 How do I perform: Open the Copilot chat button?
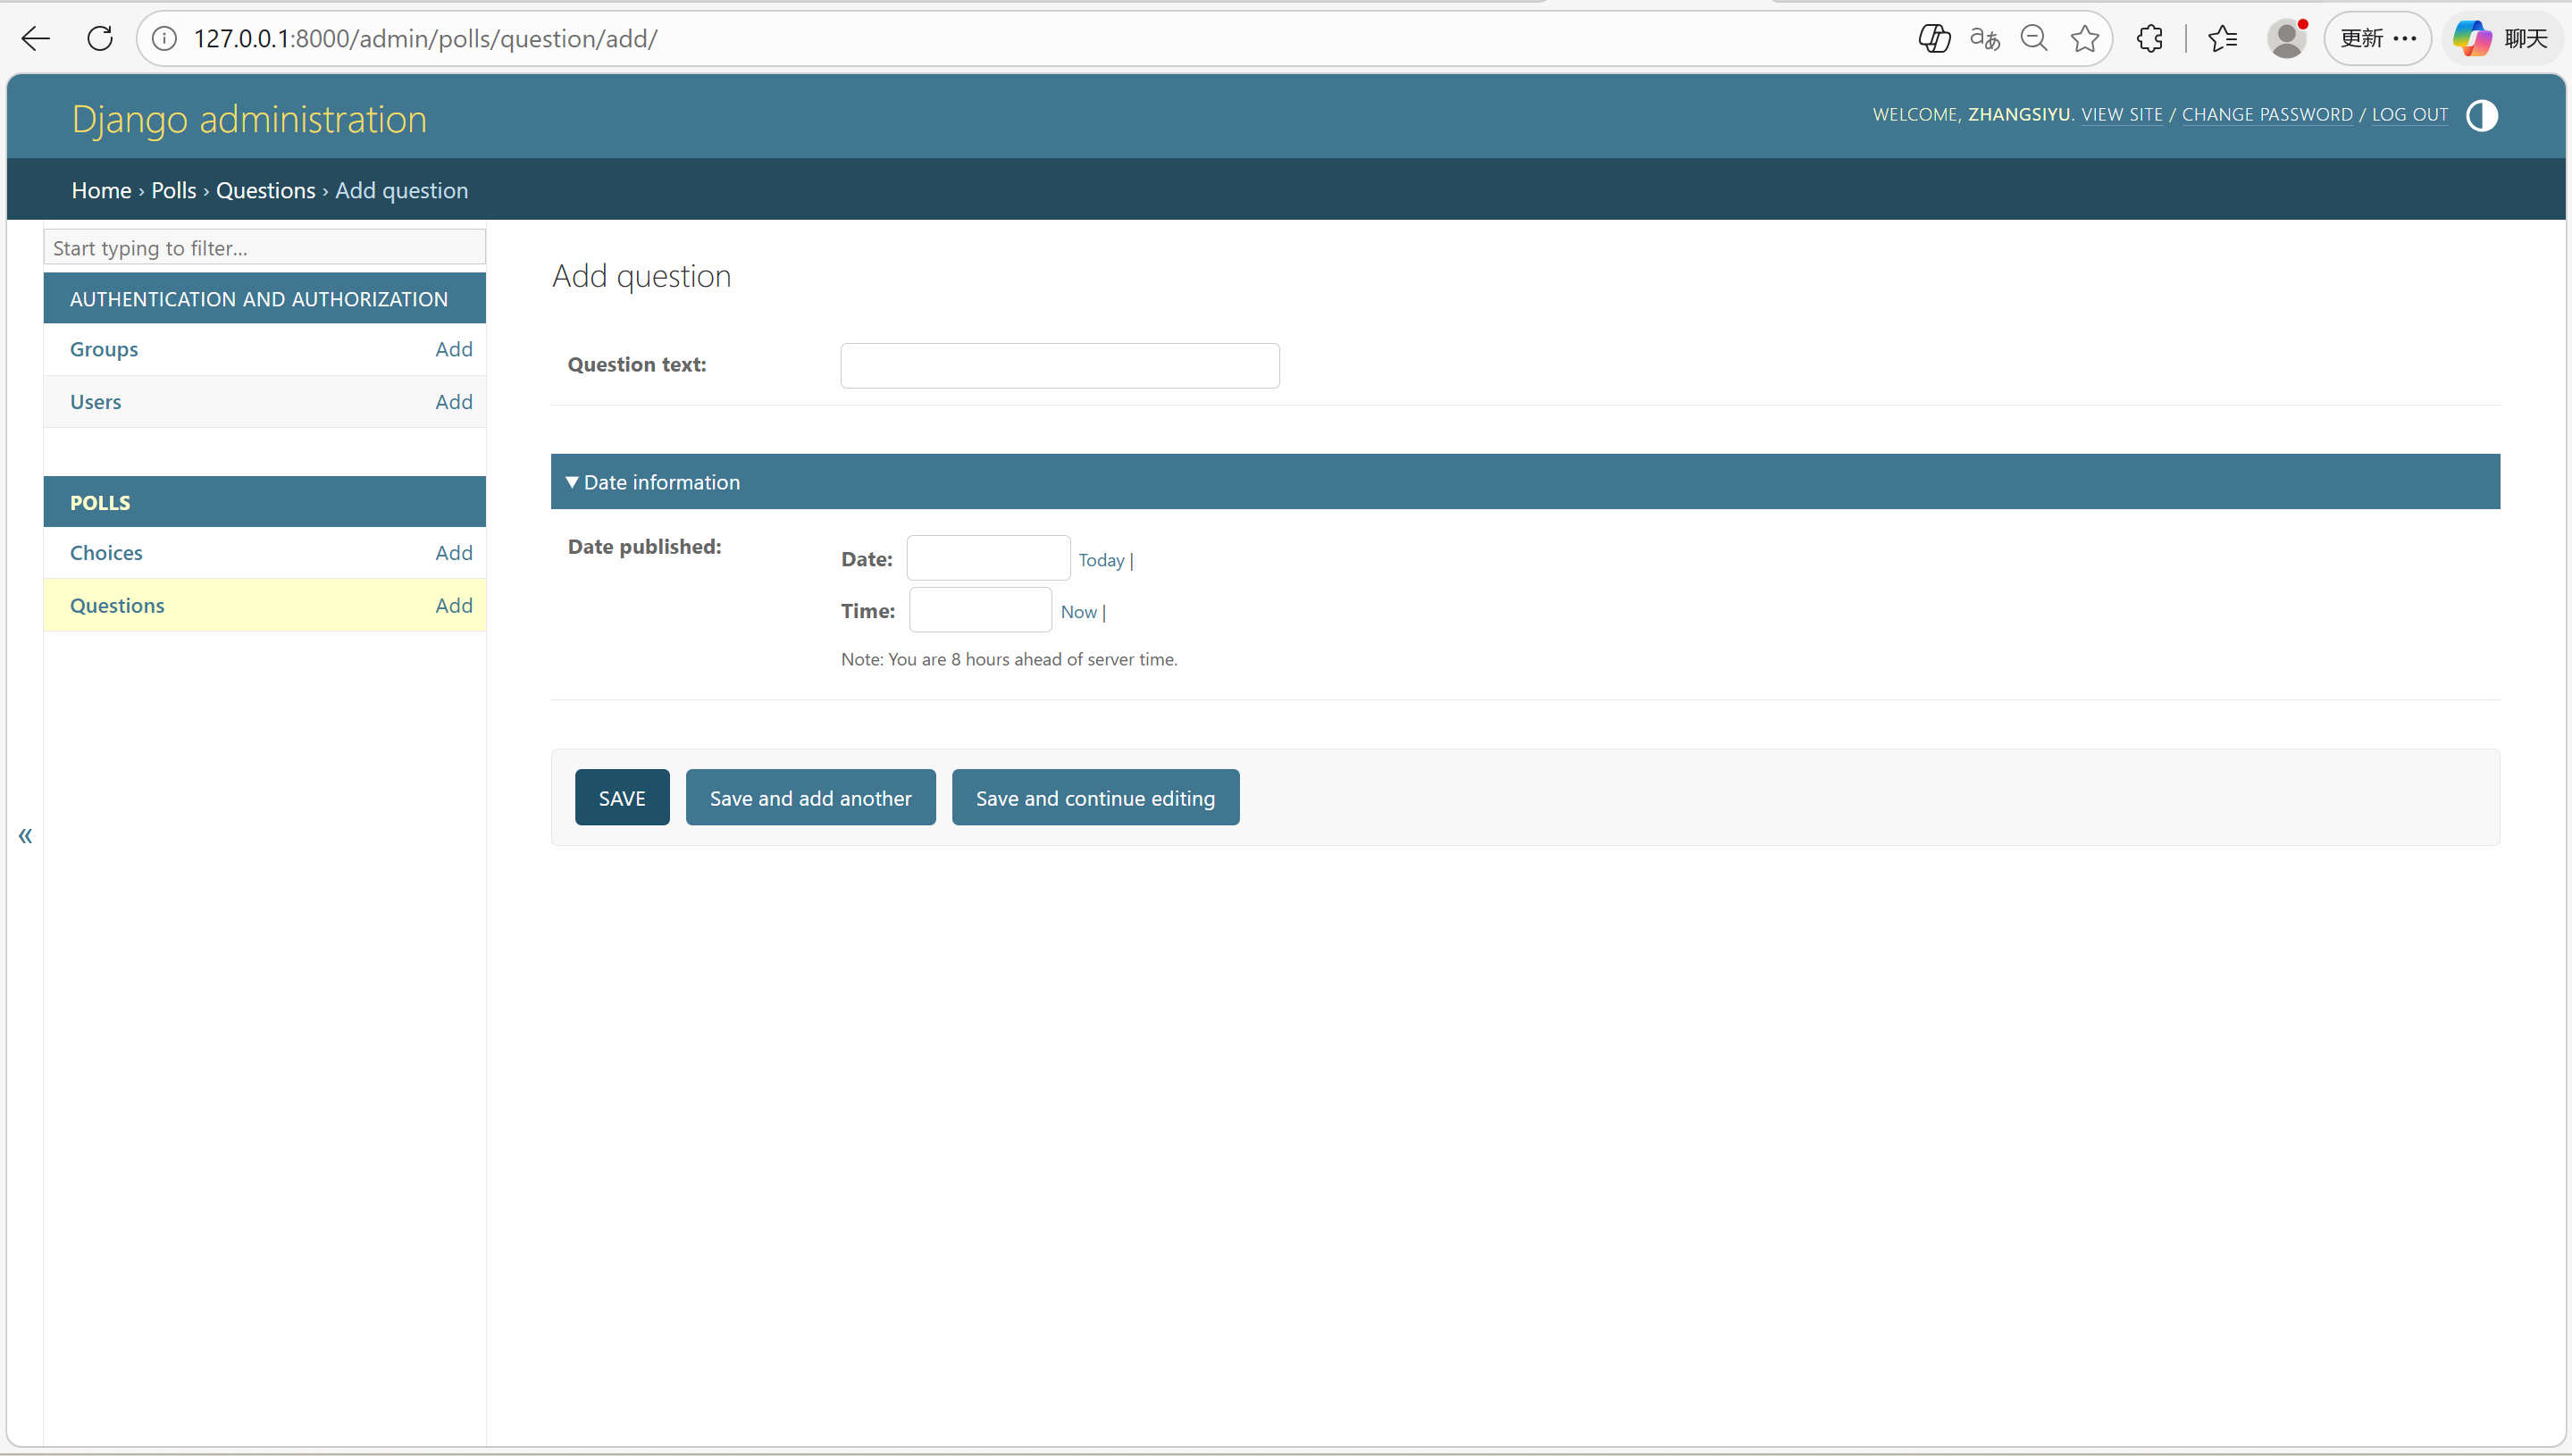coord(2501,39)
